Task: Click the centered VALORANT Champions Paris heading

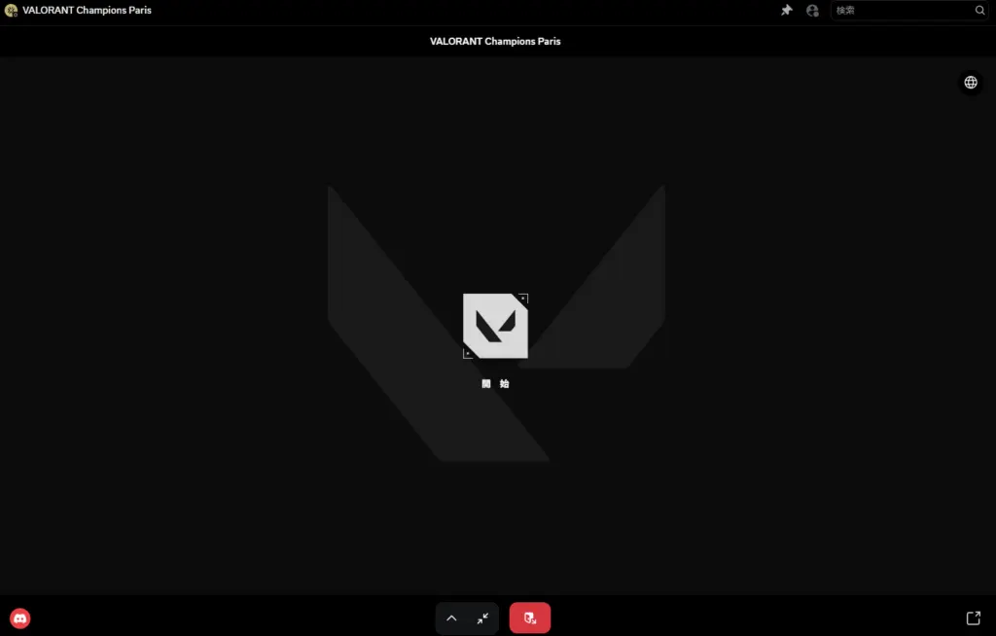Action: 495,42
